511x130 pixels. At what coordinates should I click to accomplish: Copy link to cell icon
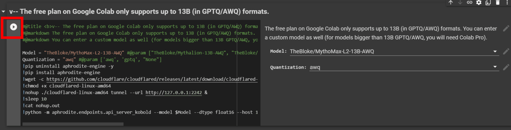(x=470, y=2)
